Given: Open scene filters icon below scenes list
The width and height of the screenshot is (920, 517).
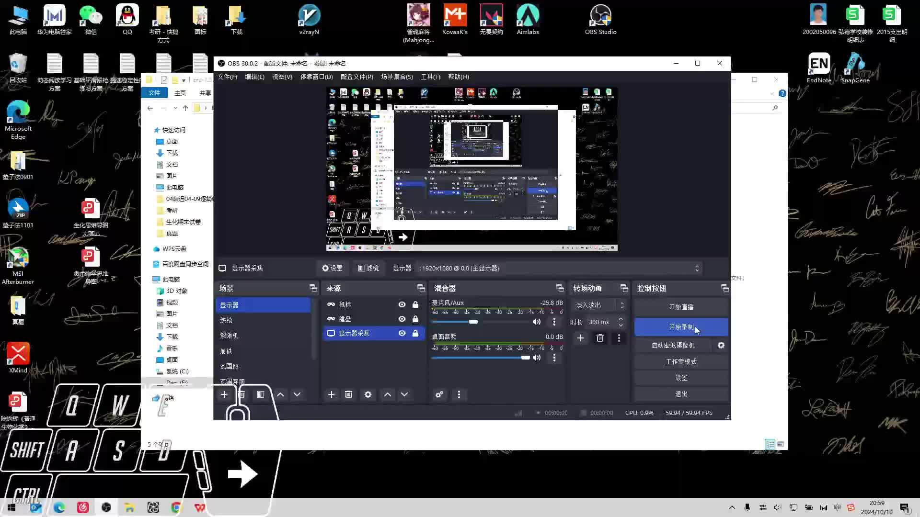Looking at the screenshot, I should coord(260,394).
